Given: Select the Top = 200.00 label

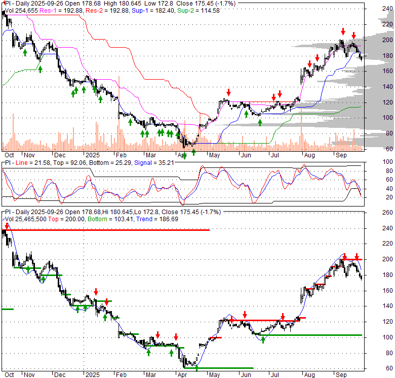Looking at the screenshot, I should coord(66,219).
